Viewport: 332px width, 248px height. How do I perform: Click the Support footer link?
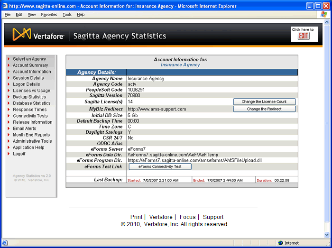click(x=213, y=217)
